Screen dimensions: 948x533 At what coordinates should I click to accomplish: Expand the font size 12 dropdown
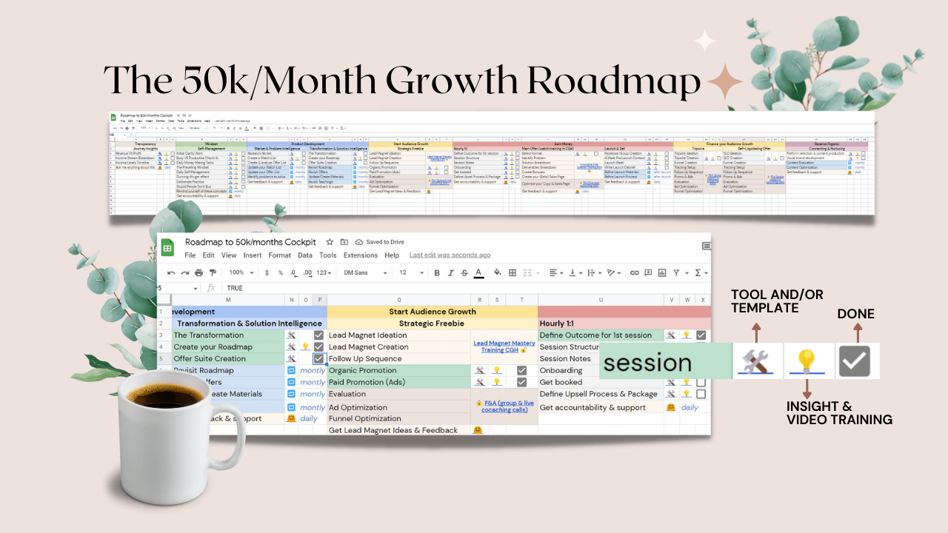coord(411,272)
